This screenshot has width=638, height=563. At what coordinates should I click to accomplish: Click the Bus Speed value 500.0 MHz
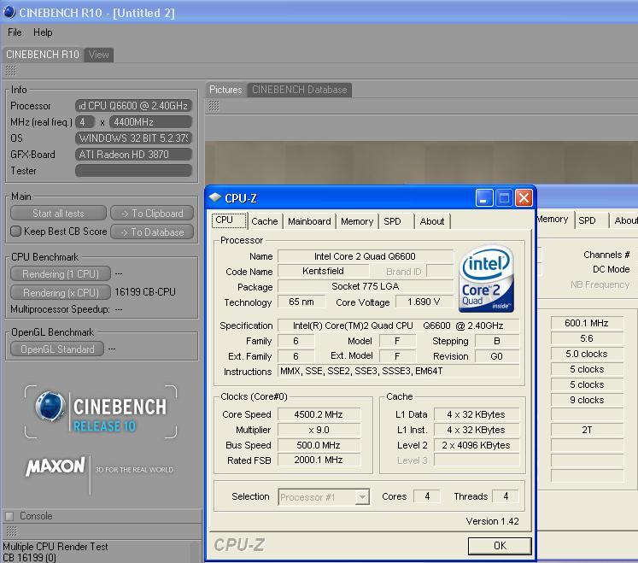(x=319, y=445)
